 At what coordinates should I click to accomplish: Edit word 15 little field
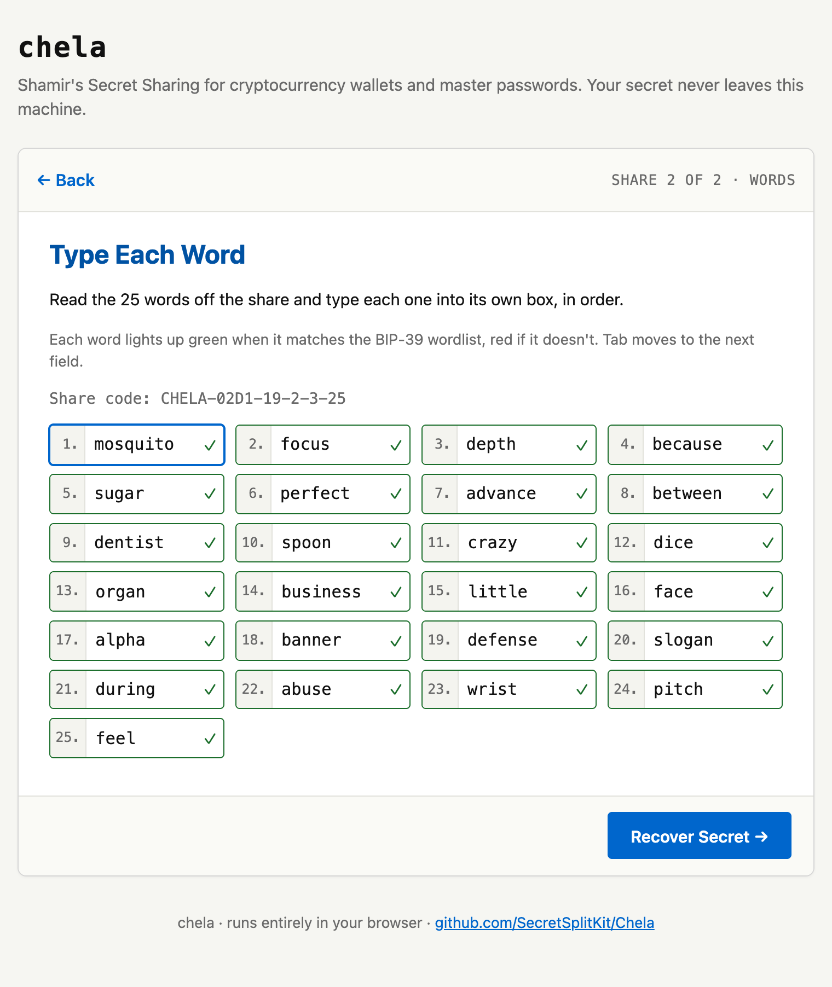coord(509,591)
